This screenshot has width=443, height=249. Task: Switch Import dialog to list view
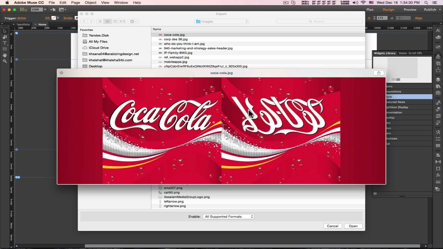point(107,21)
